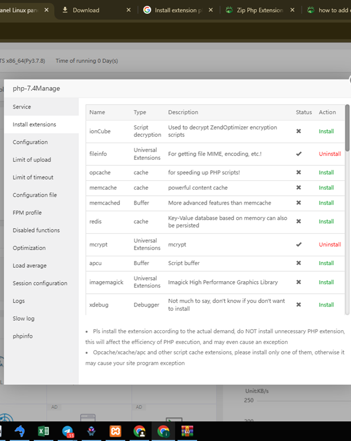Viewport: 351px width, 441px height.
Task: Open the phpinfo sidebar item
Action: pyautogui.click(x=23, y=336)
